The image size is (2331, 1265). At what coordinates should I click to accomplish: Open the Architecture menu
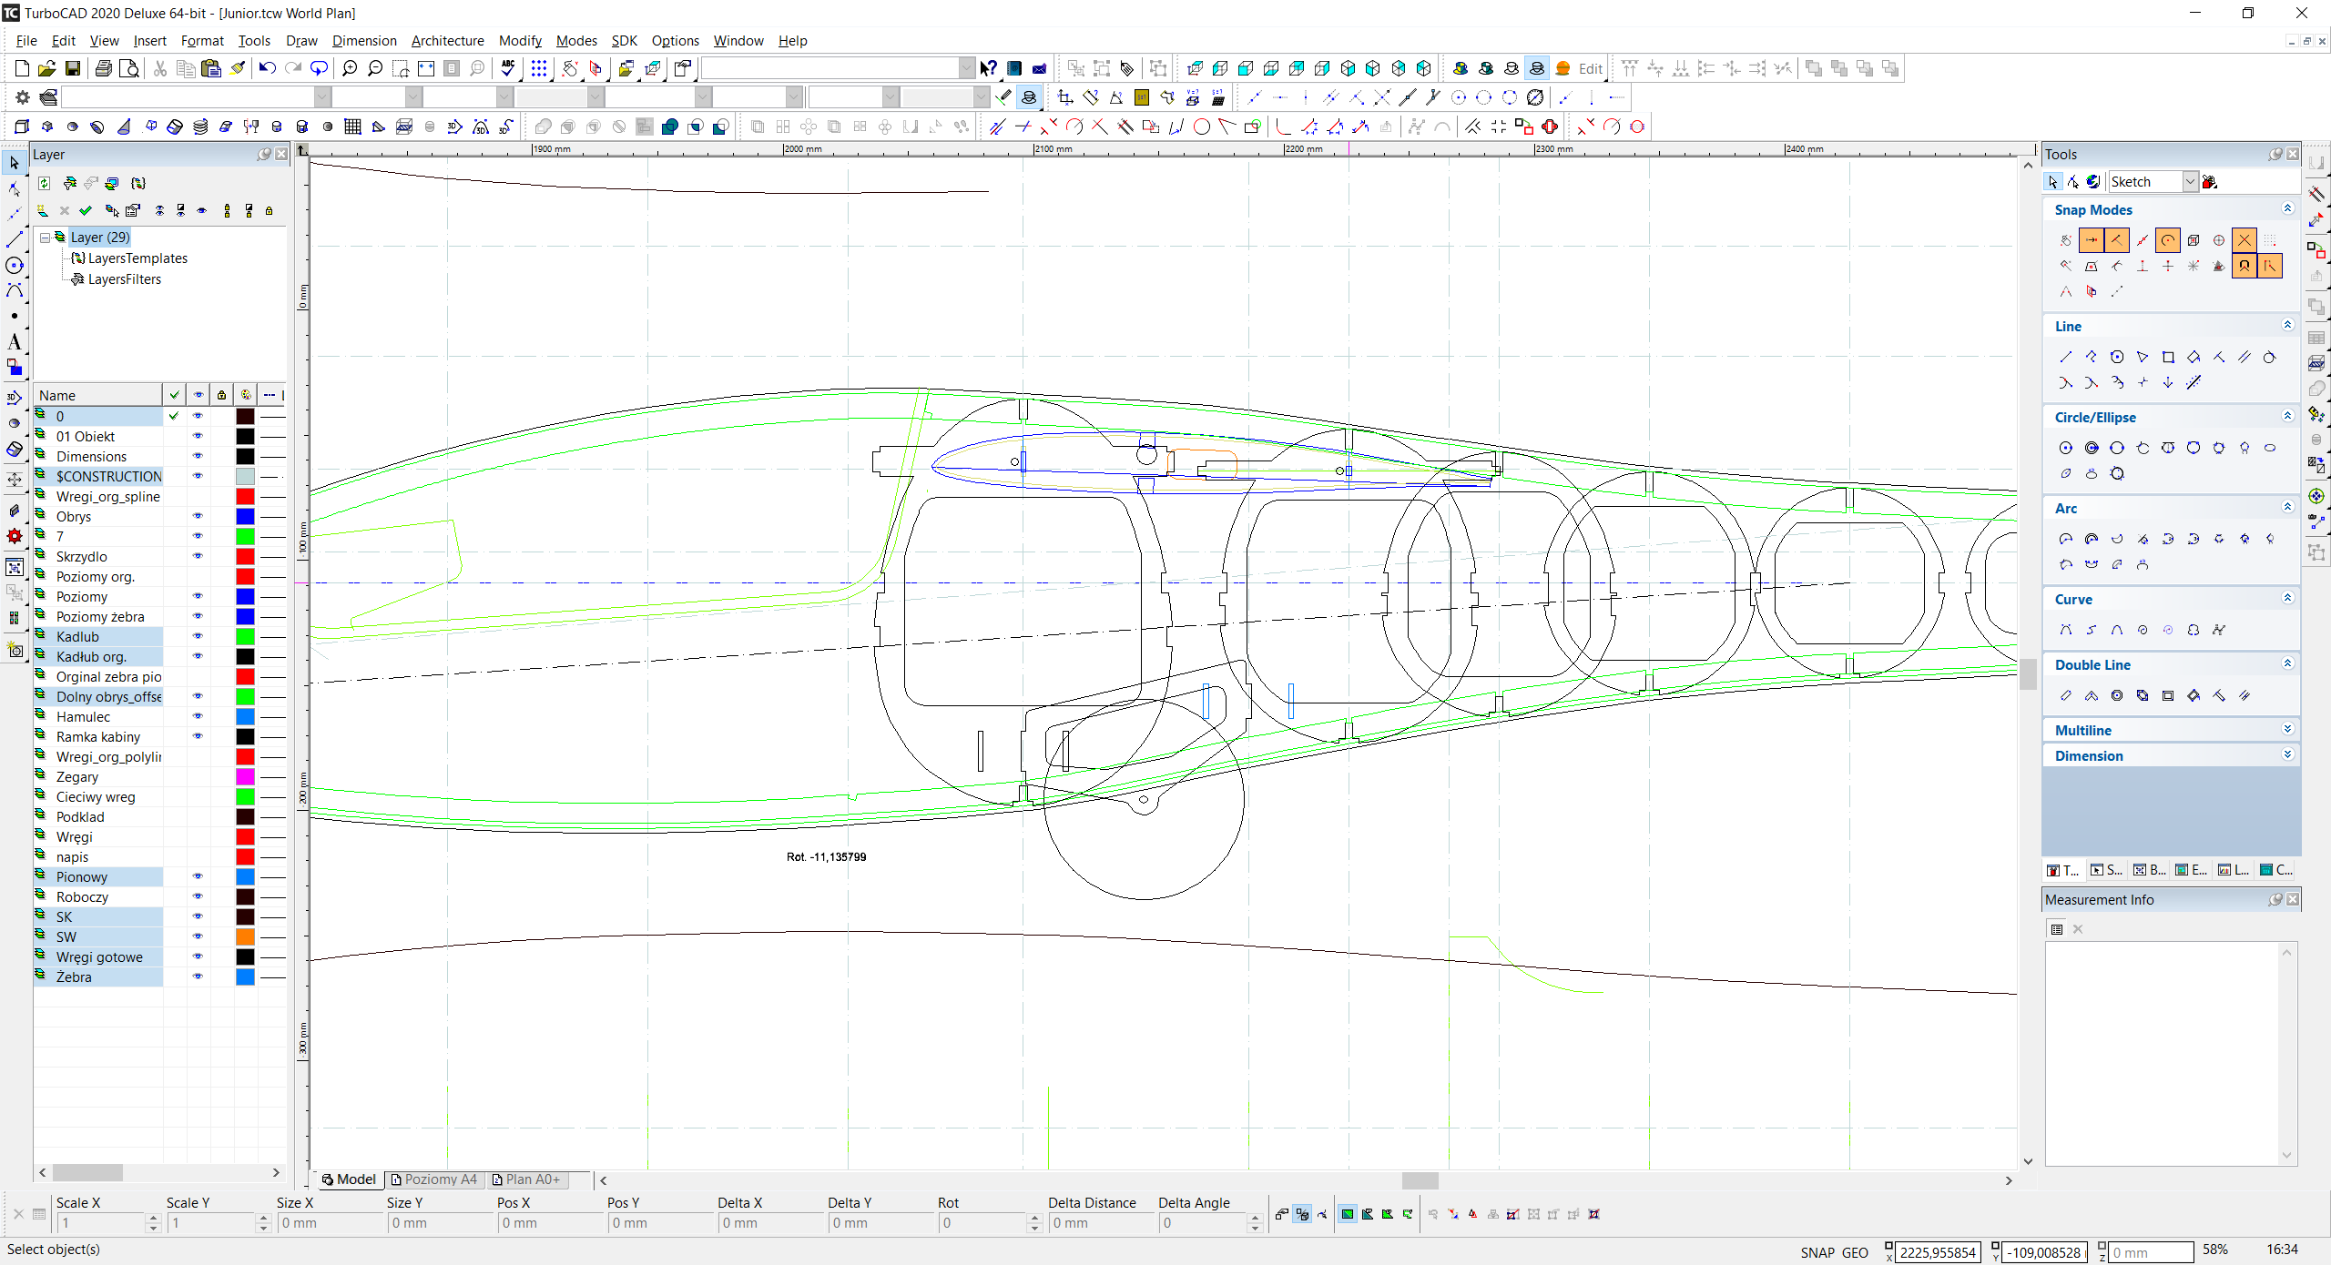click(447, 41)
